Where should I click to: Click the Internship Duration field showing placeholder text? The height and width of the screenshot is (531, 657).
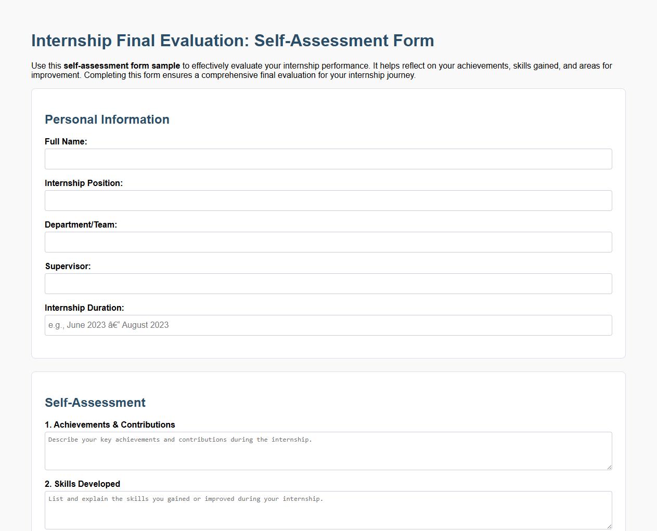point(328,325)
